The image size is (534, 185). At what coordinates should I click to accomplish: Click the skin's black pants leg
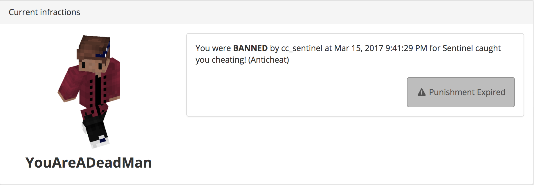click(x=94, y=128)
